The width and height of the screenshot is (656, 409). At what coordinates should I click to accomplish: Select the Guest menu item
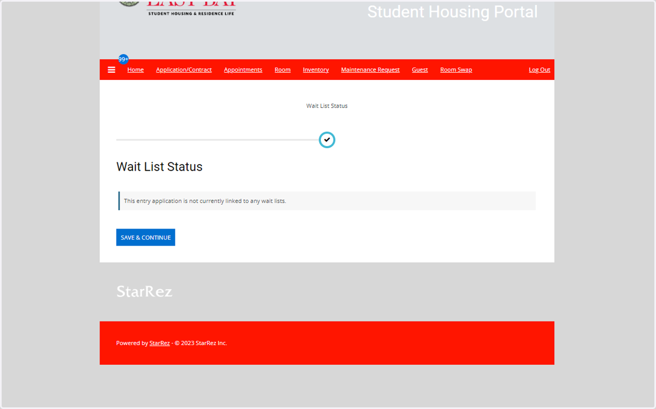coord(420,70)
